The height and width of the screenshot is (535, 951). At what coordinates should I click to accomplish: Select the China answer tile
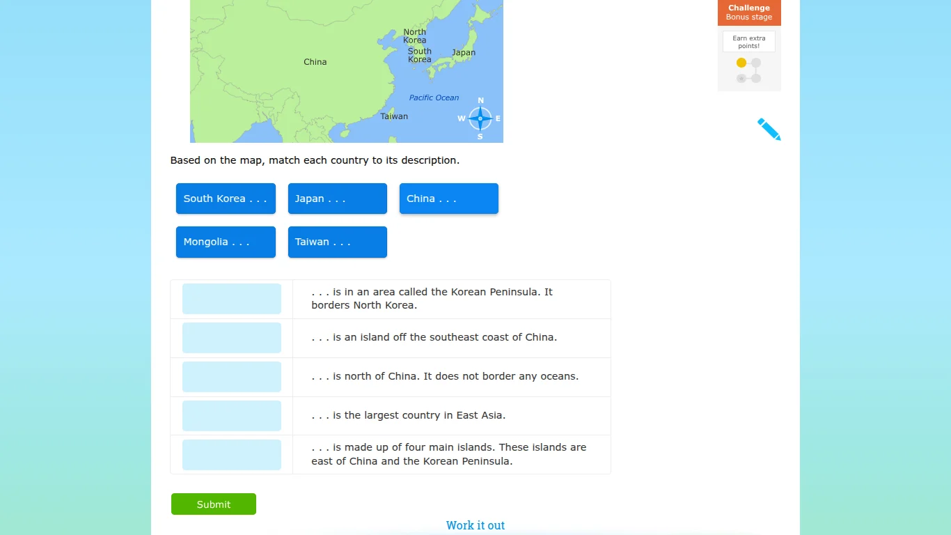(448, 199)
